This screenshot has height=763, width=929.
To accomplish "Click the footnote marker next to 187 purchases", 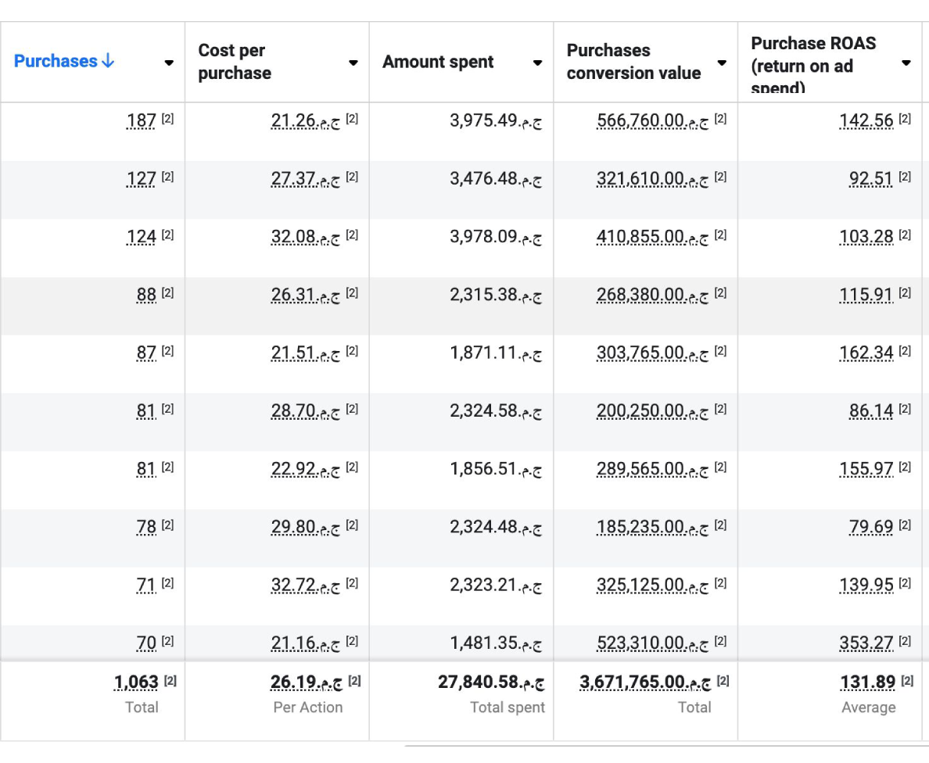I will 167,120.
